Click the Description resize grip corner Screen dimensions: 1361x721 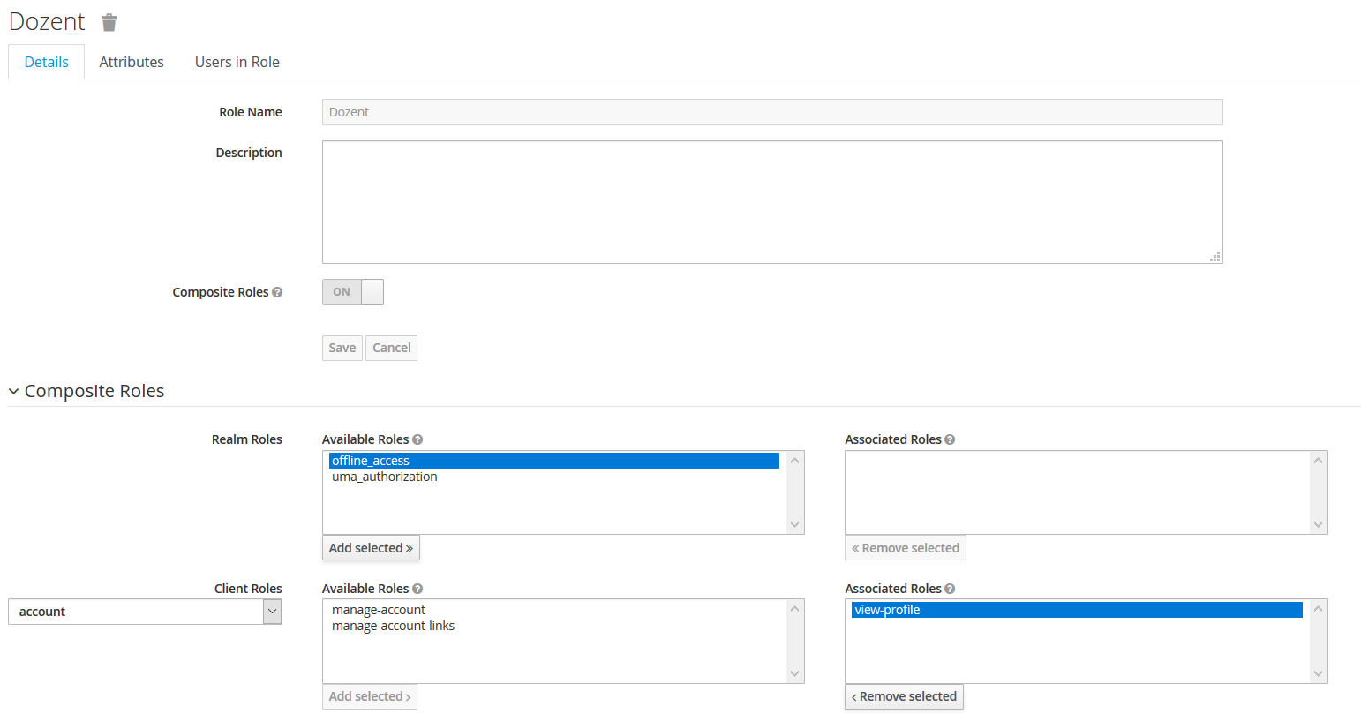pos(1215,257)
